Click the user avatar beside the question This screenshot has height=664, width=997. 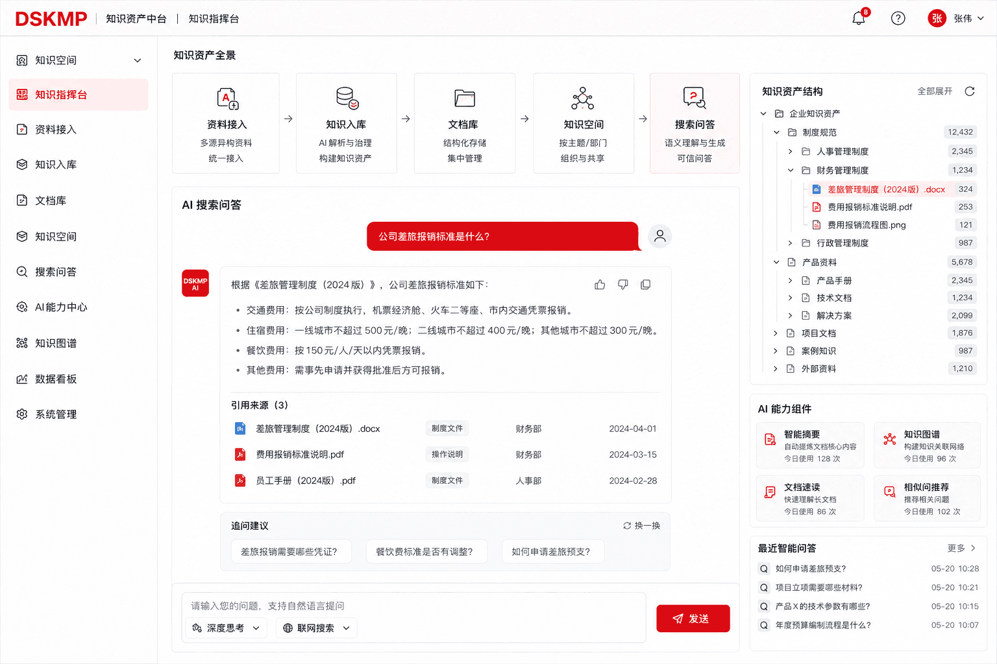(x=660, y=236)
